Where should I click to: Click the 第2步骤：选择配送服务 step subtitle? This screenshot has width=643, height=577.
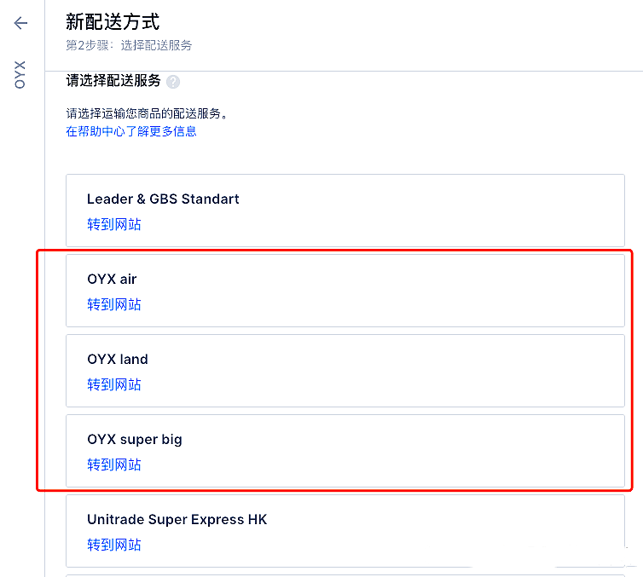pyautogui.click(x=129, y=45)
